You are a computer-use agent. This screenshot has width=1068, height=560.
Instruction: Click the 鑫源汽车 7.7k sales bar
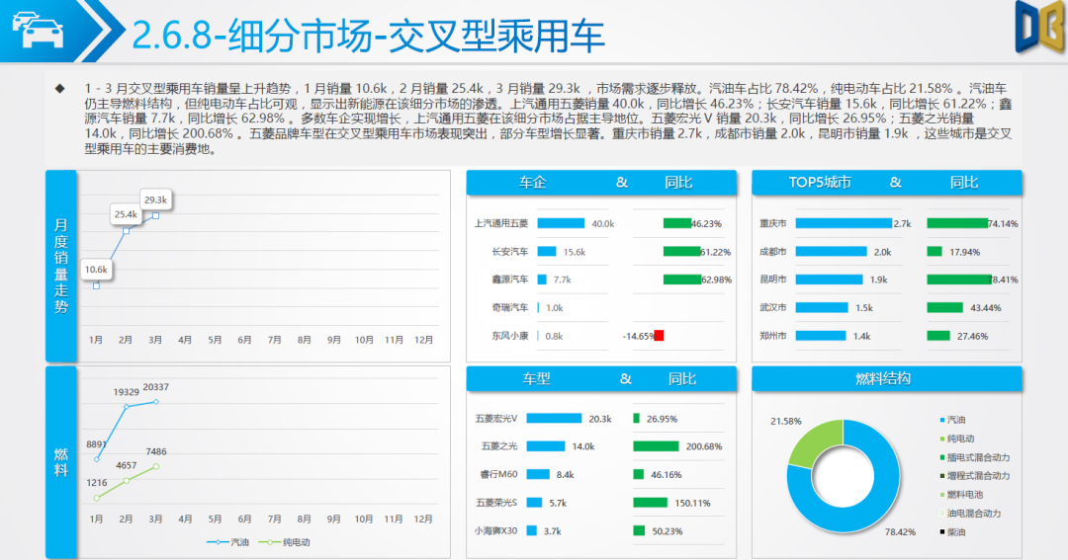(x=542, y=280)
